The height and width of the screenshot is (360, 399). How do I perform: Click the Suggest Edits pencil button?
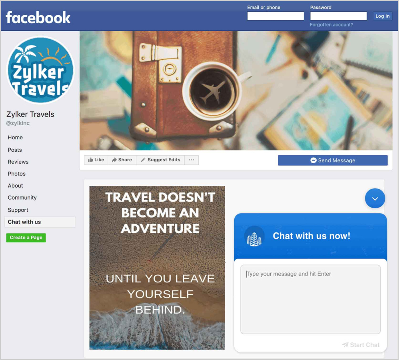pos(160,160)
